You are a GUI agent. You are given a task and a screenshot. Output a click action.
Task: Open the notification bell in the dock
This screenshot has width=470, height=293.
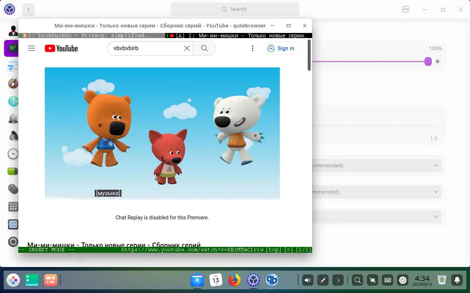coord(457,281)
